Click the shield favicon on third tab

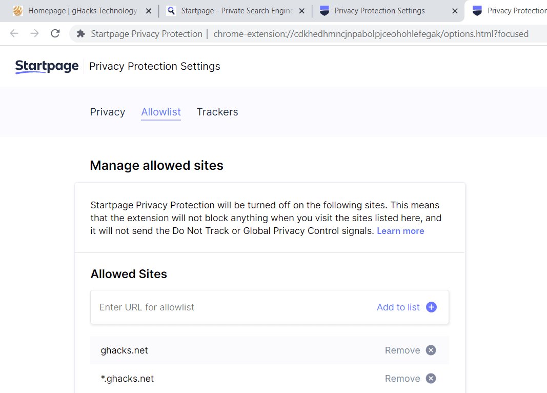point(325,11)
